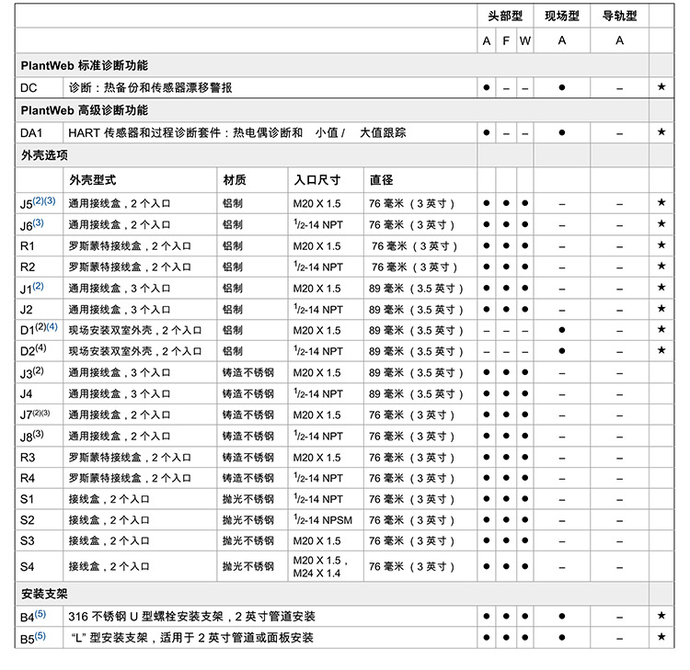Click the star icon in the DA1 row
The width and height of the screenshot is (690, 670).
[661, 132]
